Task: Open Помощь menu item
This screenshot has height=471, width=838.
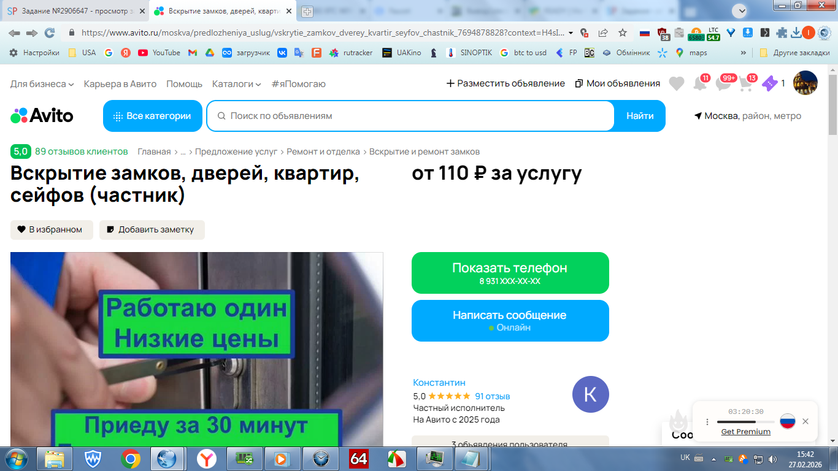Action: pyautogui.click(x=184, y=83)
